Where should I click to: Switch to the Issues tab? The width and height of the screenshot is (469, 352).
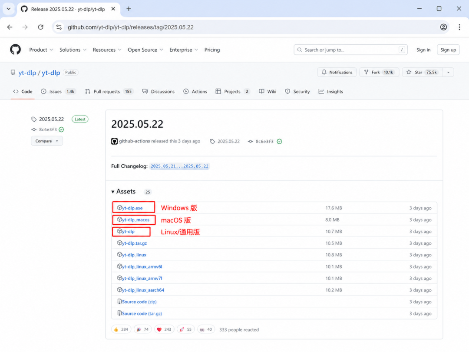[x=58, y=91]
